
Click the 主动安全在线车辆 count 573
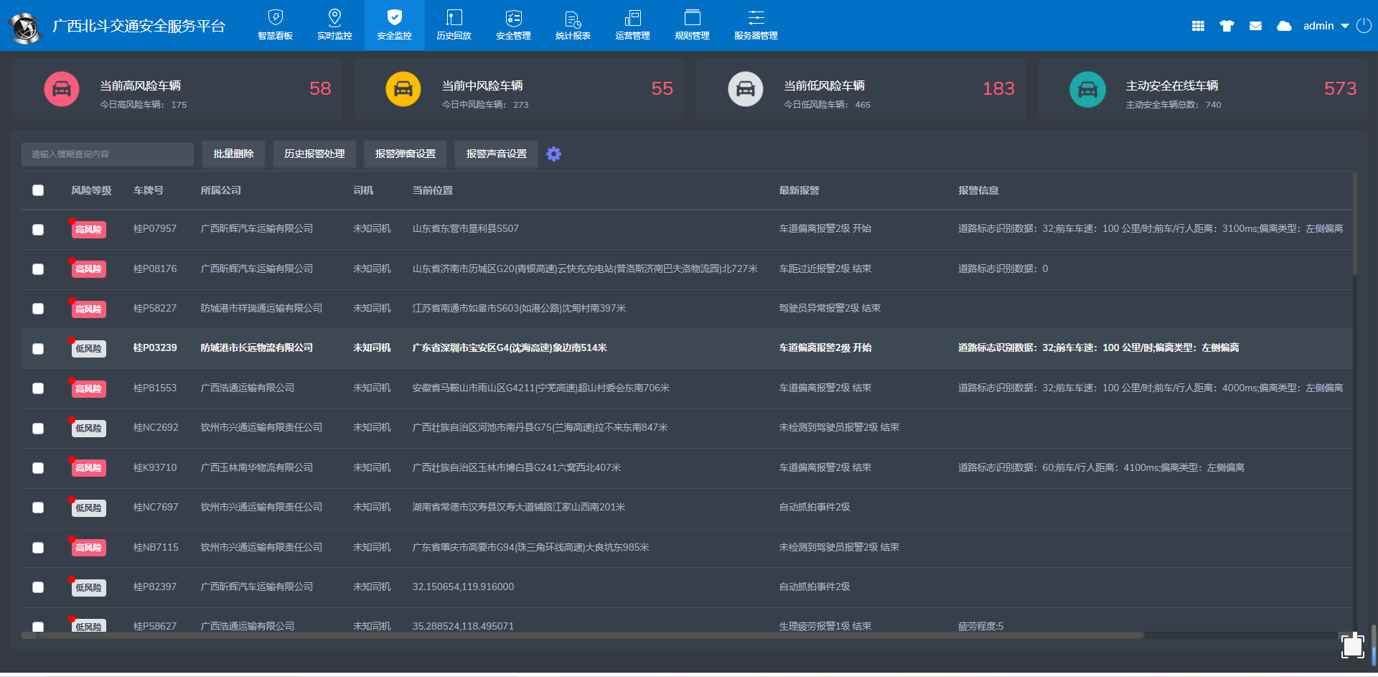pos(1340,88)
